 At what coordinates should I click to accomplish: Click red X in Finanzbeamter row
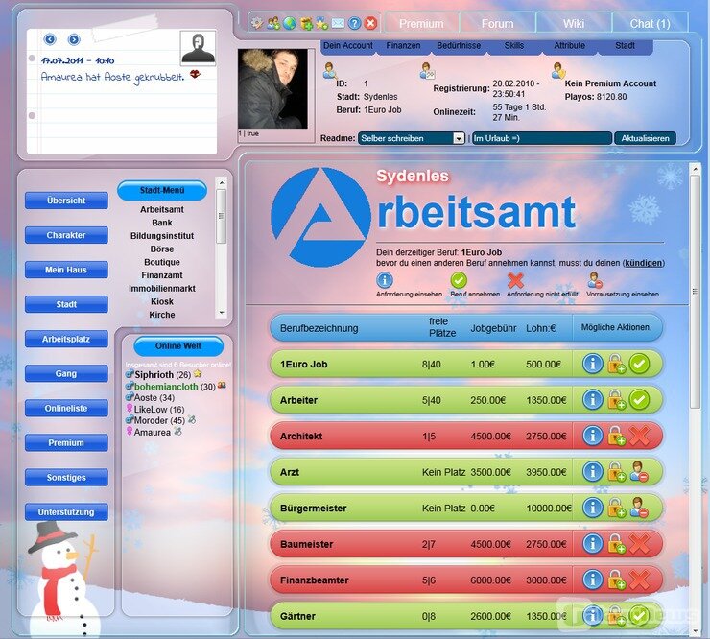click(x=639, y=580)
